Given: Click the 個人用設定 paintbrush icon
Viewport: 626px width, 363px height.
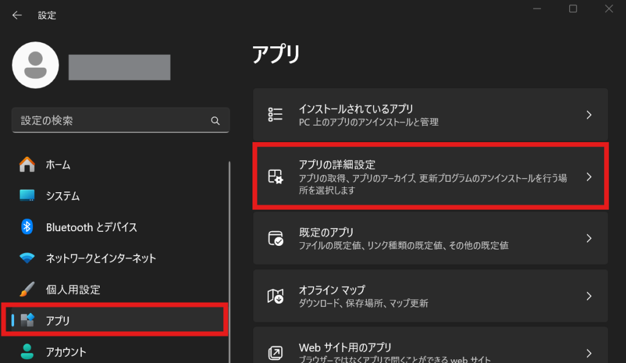Looking at the screenshot, I should click(27, 289).
